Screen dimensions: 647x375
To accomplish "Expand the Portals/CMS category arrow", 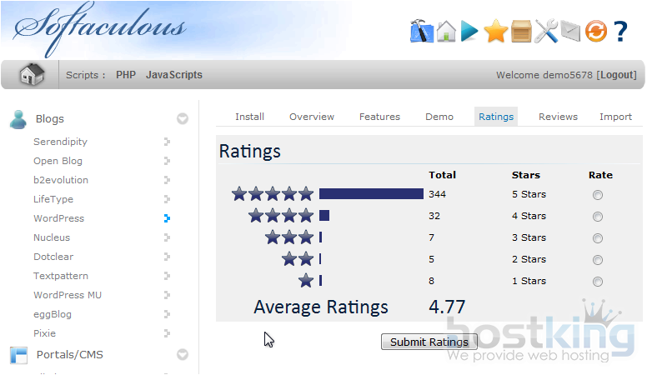I will pos(183,355).
